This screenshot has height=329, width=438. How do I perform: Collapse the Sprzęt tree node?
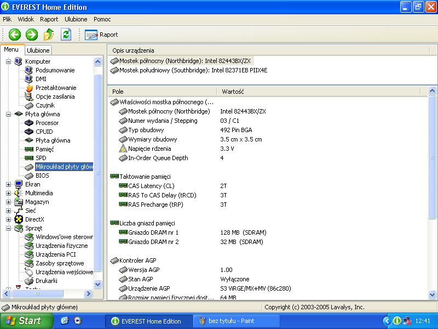click(9, 228)
